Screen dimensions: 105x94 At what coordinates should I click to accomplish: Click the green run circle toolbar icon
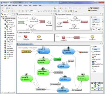click(71, 11)
